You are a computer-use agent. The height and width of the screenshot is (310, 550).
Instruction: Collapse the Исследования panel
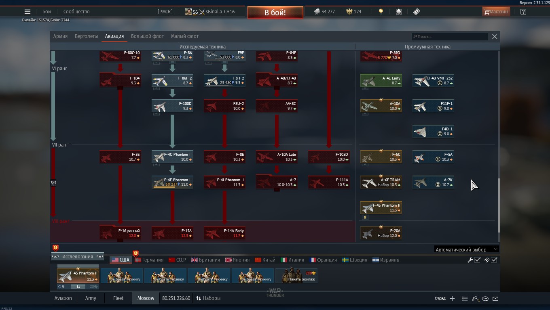click(x=77, y=257)
